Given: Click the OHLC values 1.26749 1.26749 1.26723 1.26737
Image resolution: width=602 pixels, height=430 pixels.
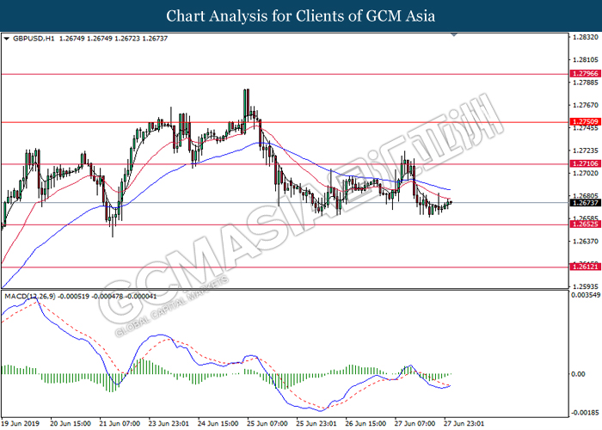Looking at the screenshot, I should (x=114, y=39).
